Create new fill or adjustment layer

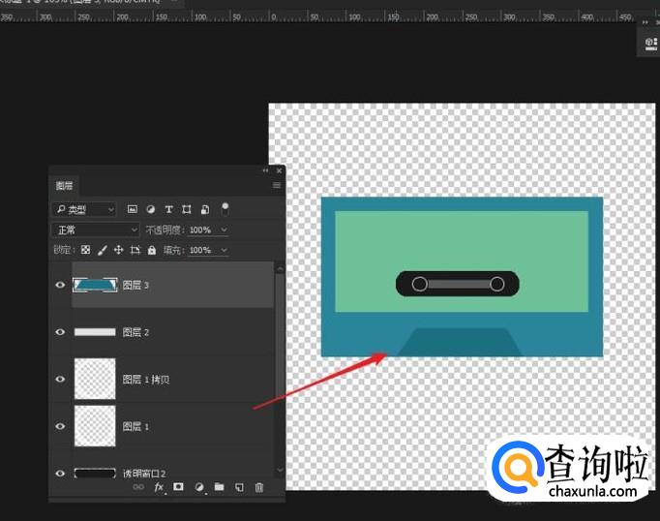[199, 487]
